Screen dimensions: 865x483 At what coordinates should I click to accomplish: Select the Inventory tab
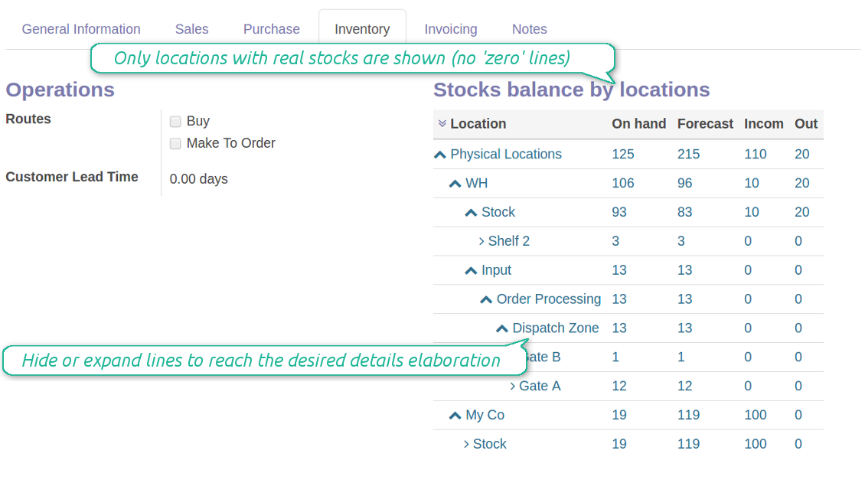(x=362, y=29)
